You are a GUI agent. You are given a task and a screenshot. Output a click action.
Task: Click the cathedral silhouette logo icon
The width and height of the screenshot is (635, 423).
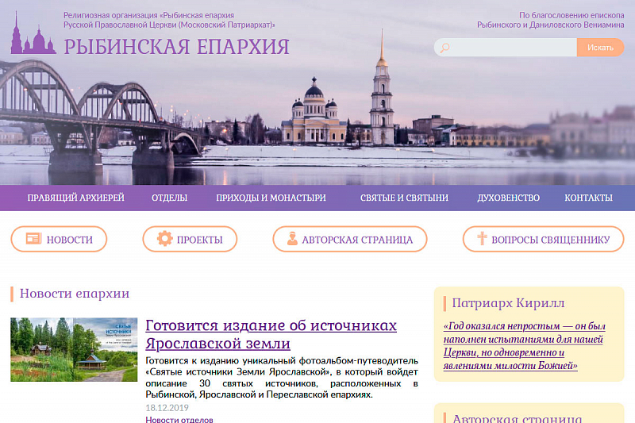tap(33, 33)
